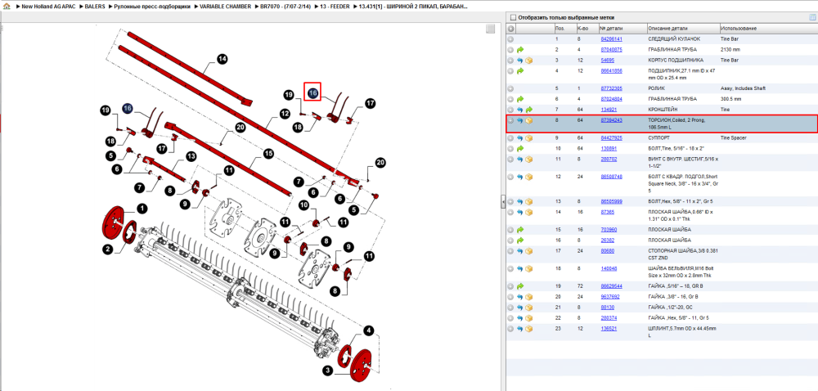Click box icon for part 280374
The image size is (818, 391).
click(528, 318)
